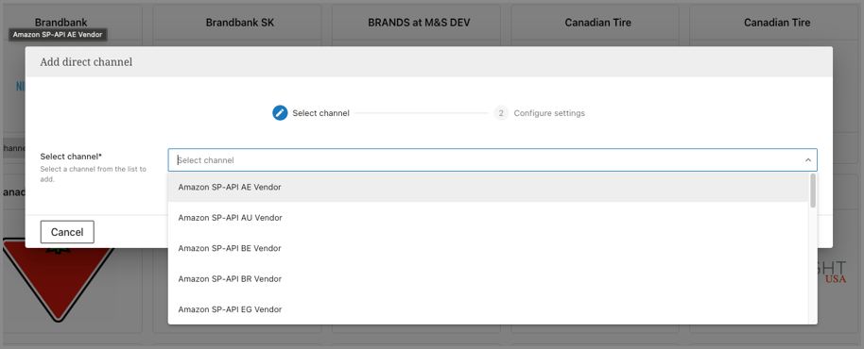The height and width of the screenshot is (349, 864).
Task: Open the BRANDS at M&S DEV card
Action: [419, 23]
